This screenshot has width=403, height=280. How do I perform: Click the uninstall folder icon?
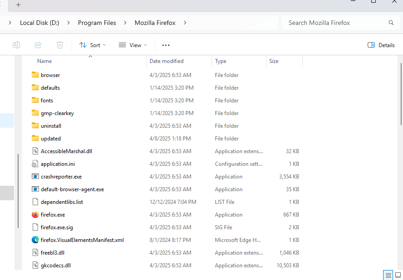[x=35, y=126]
